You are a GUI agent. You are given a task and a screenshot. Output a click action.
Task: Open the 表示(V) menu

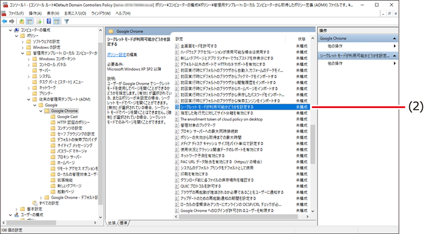pyautogui.click(x=53, y=13)
